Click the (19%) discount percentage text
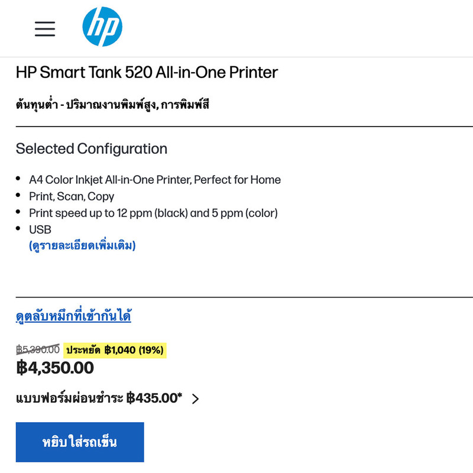The width and height of the screenshot is (473, 473). 151,350
